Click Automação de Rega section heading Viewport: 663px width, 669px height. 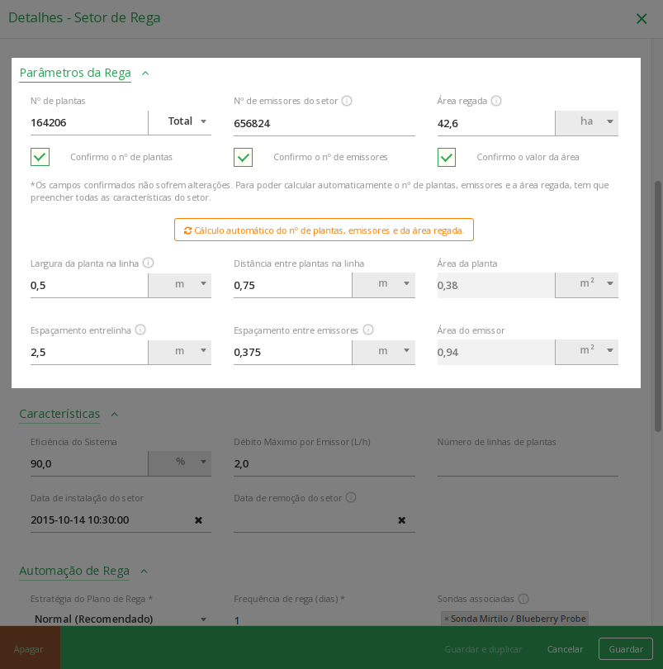tap(74, 571)
